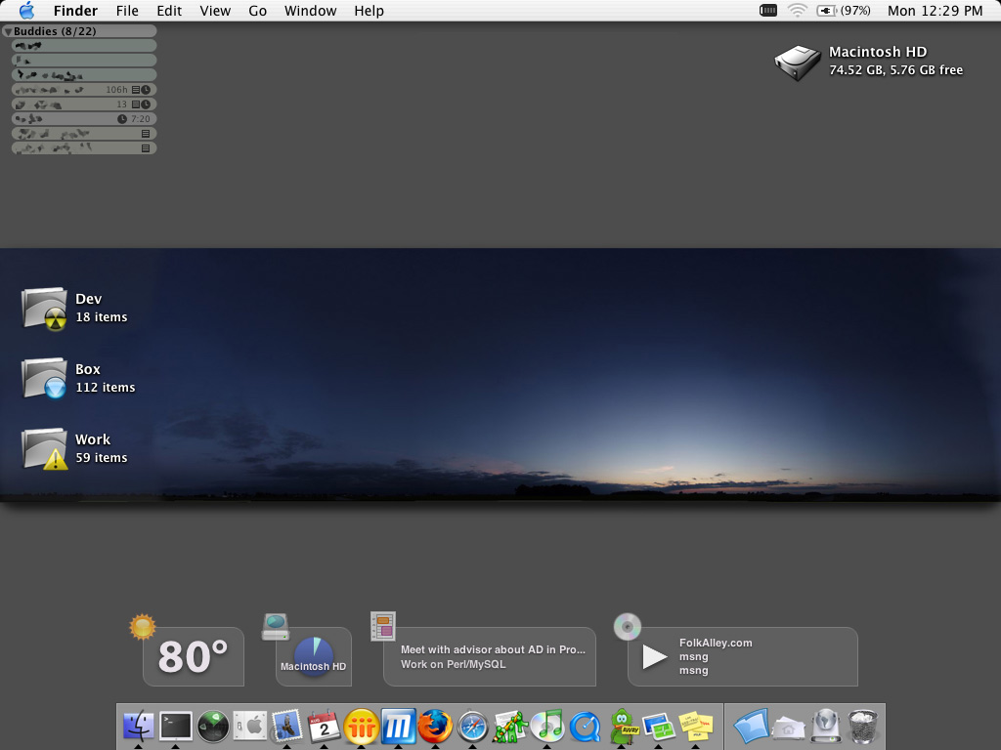Launch Safari compass icon in the dock
Image resolution: width=1001 pixels, height=750 pixels.
pos(473,727)
